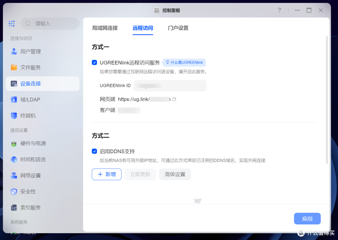Click the UGREENlink ID input field
The height and width of the screenshot is (240, 338).
[x=170, y=86]
